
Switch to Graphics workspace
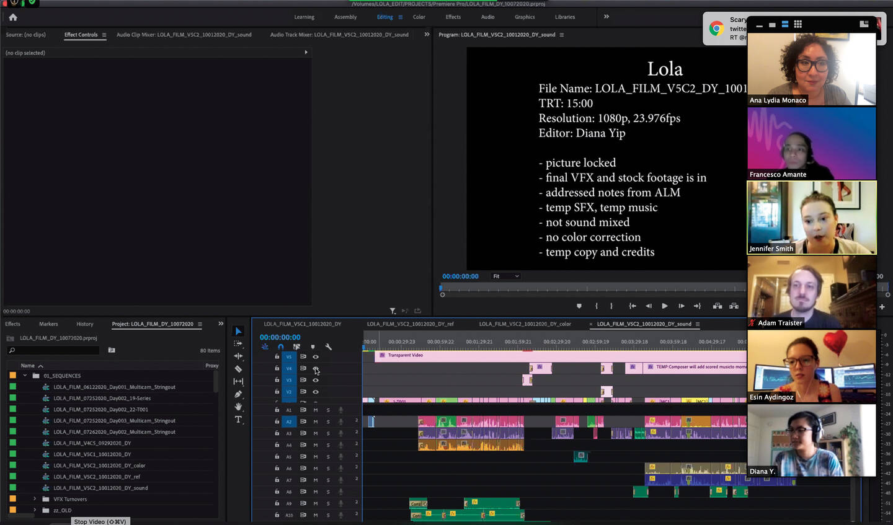(x=525, y=17)
